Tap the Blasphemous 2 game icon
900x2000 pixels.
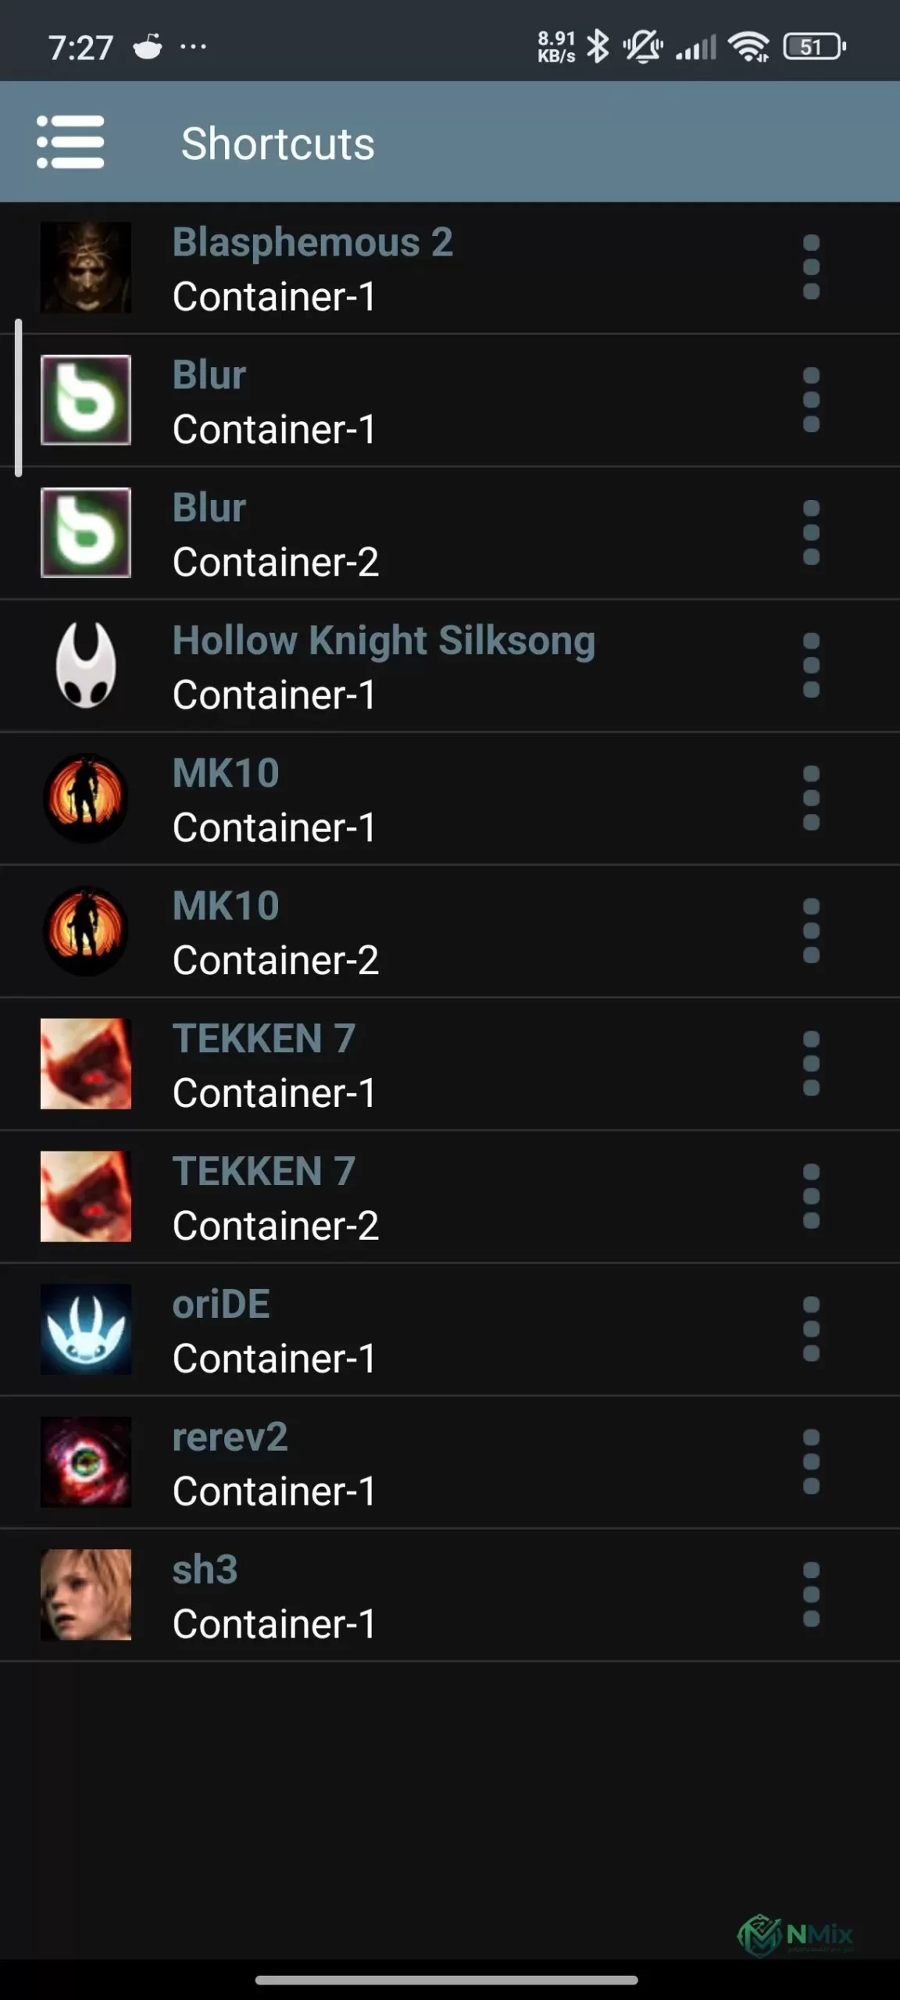pos(86,267)
